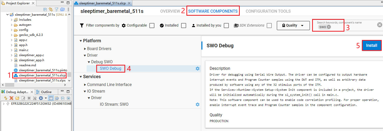The height and width of the screenshot is (131, 383).
Task: Maximize the Debug Adapters panel
Action: (x=68, y=92)
